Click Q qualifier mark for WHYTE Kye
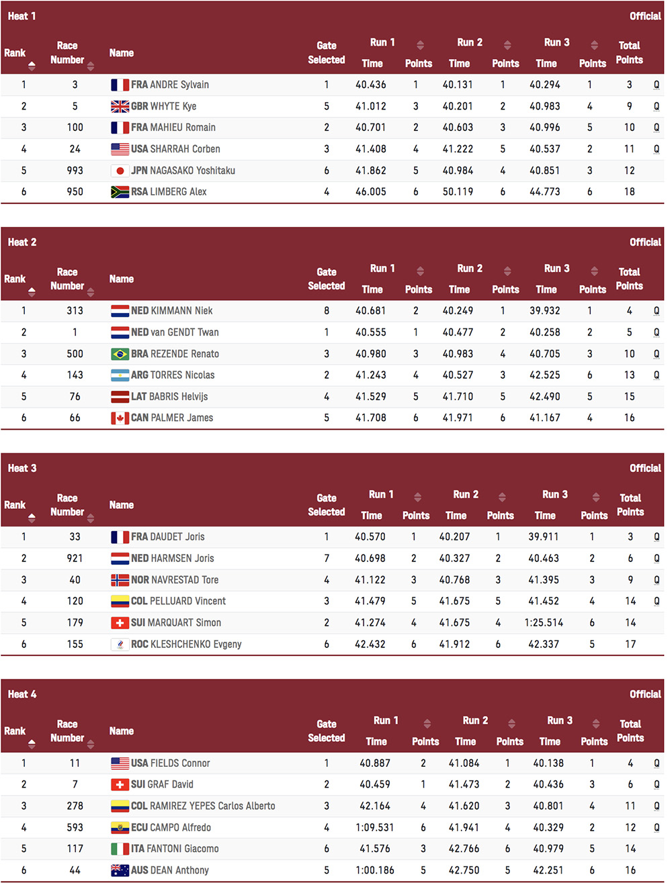 (657, 106)
